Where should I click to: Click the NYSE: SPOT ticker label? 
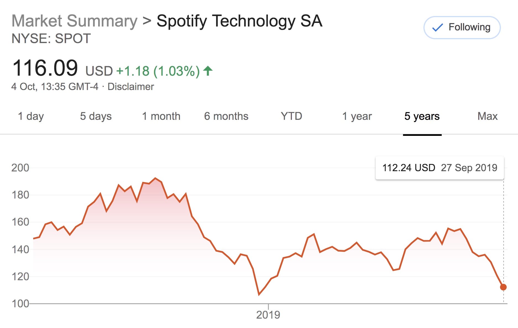pos(51,38)
